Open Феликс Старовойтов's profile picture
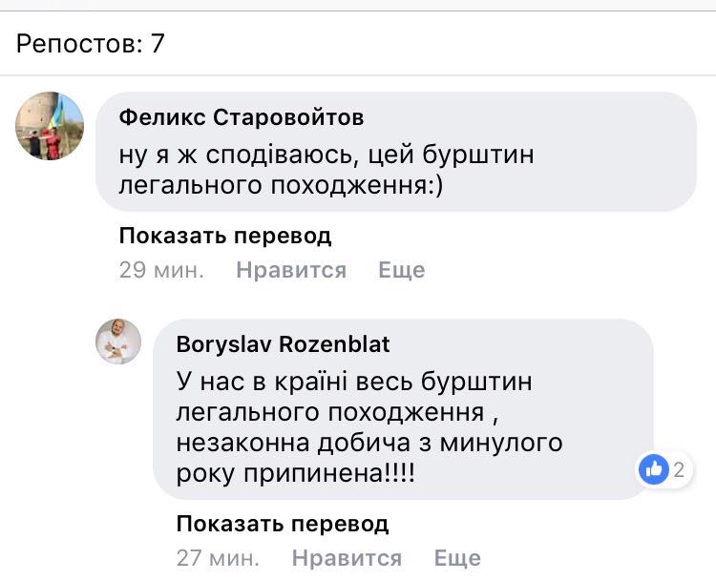Screen dimensions: 716x580 [x=51, y=126]
